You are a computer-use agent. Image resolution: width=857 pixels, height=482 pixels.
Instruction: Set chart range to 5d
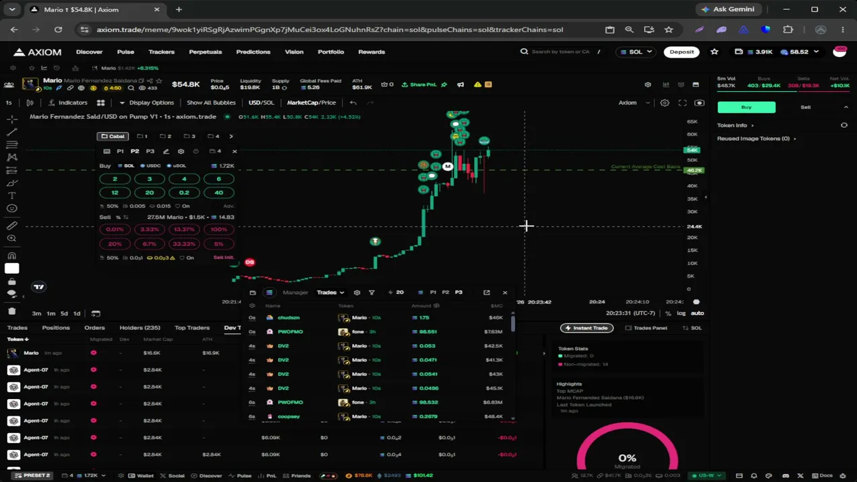[x=64, y=313]
